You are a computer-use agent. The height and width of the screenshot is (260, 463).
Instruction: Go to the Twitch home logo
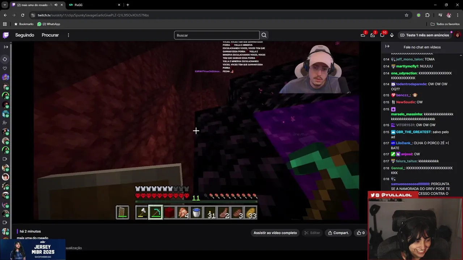(x=6, y=35)
